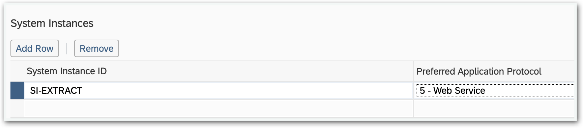Select the empty second row's selector cell
Screen dimensions: 583x128
pos(17,109)
